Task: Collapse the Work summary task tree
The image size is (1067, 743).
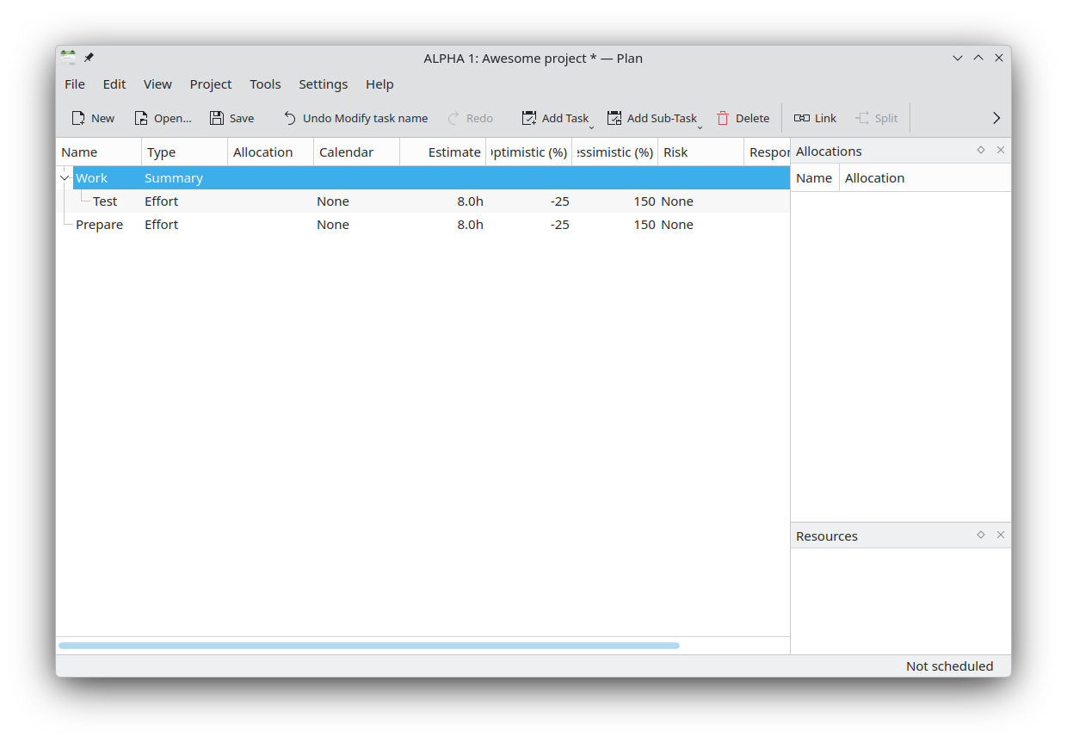Action: (65, 178)
